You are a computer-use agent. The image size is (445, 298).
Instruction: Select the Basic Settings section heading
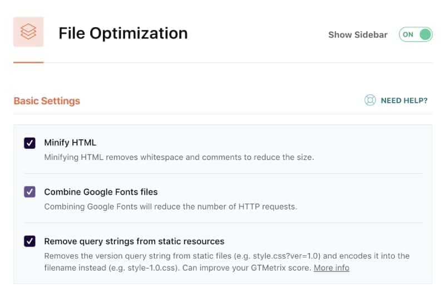47,101
